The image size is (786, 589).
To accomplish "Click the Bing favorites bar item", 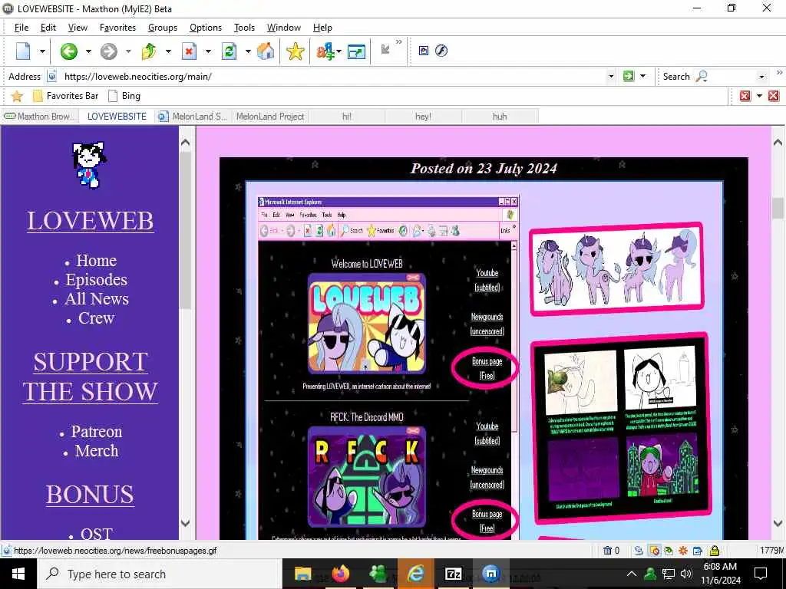I will (x=125, y=96).
